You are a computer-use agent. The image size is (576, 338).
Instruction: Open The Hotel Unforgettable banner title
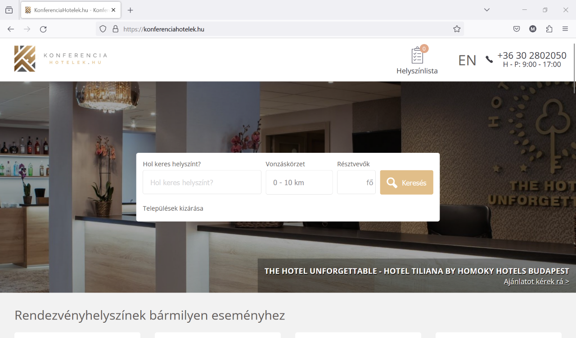tap(417, 271)
